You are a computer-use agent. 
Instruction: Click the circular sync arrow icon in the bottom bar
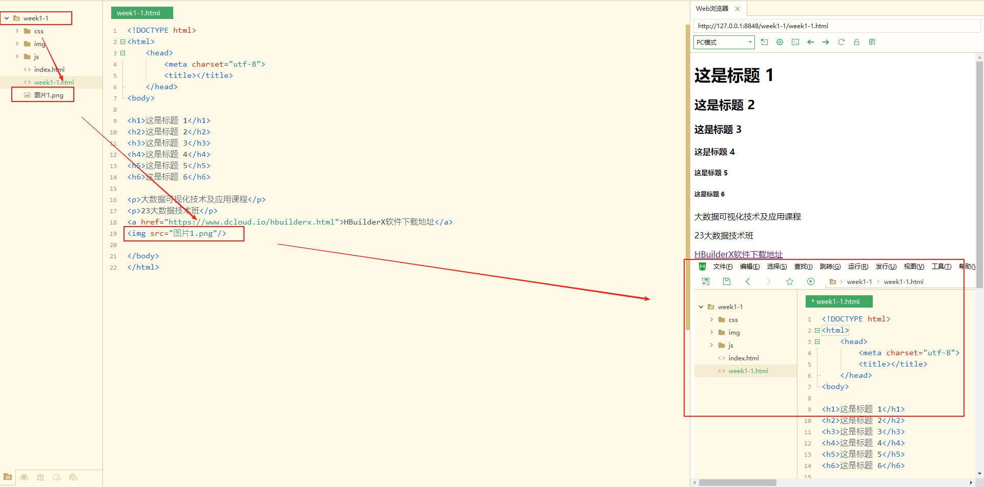click(57, 477)
